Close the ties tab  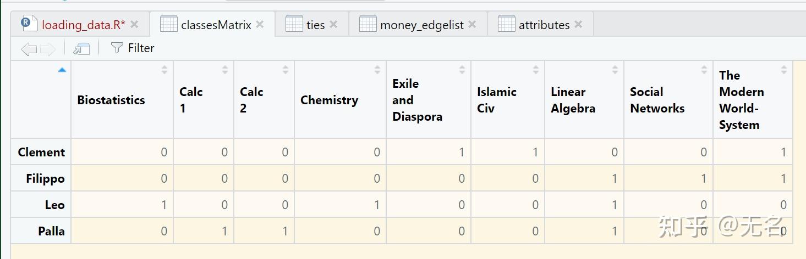(x=334, y=25)
